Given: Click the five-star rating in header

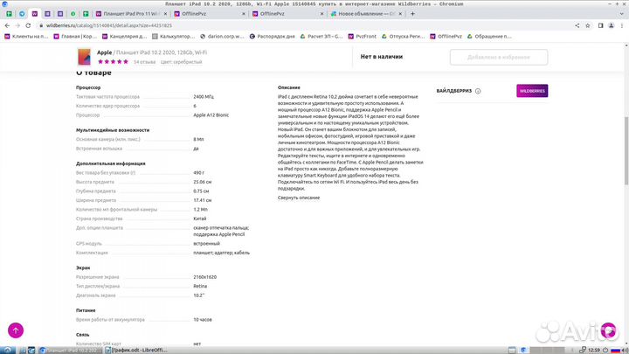Looking at the screenshot, I should click(114, 62).
